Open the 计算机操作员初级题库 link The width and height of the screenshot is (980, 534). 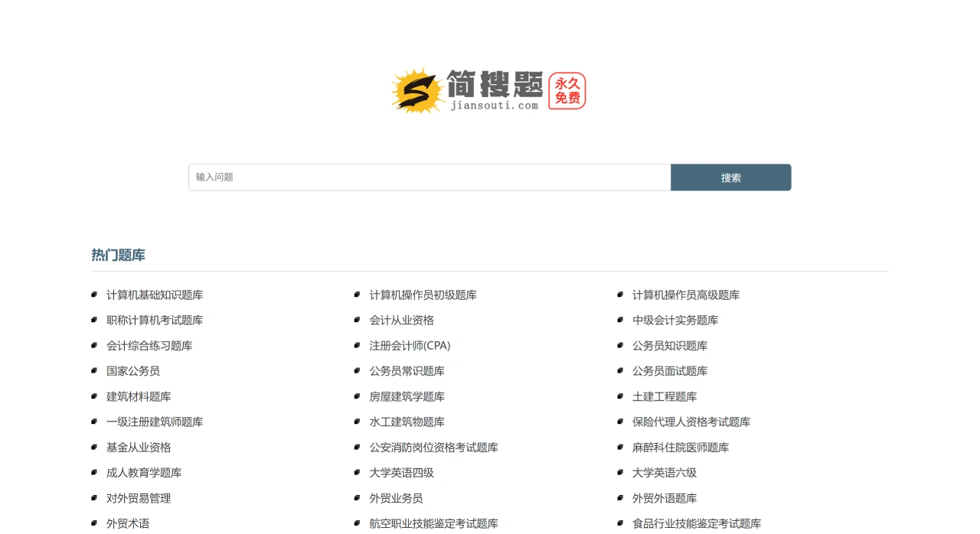423,295
